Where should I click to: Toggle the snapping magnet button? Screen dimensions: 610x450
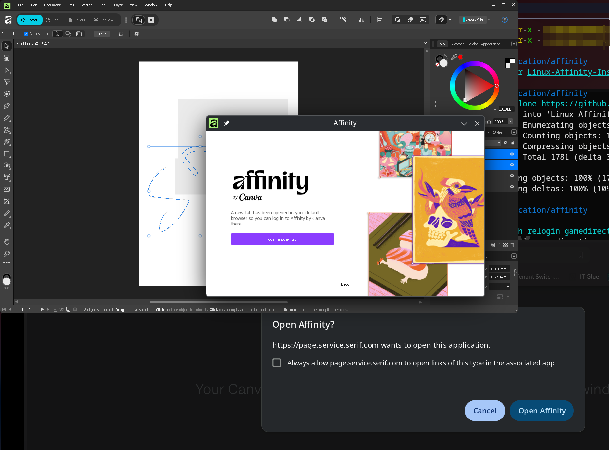441,20
